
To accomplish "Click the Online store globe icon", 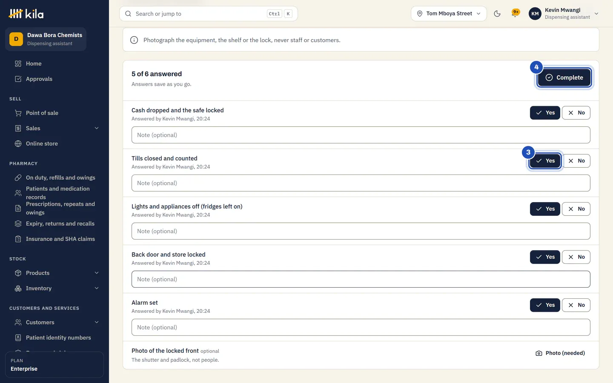I will pos(18,143).
